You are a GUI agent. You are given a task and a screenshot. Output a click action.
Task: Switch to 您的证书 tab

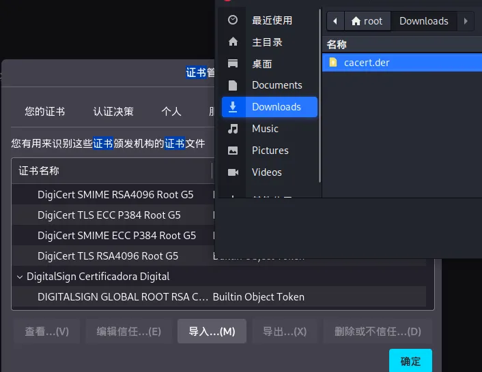pos(45,111)
